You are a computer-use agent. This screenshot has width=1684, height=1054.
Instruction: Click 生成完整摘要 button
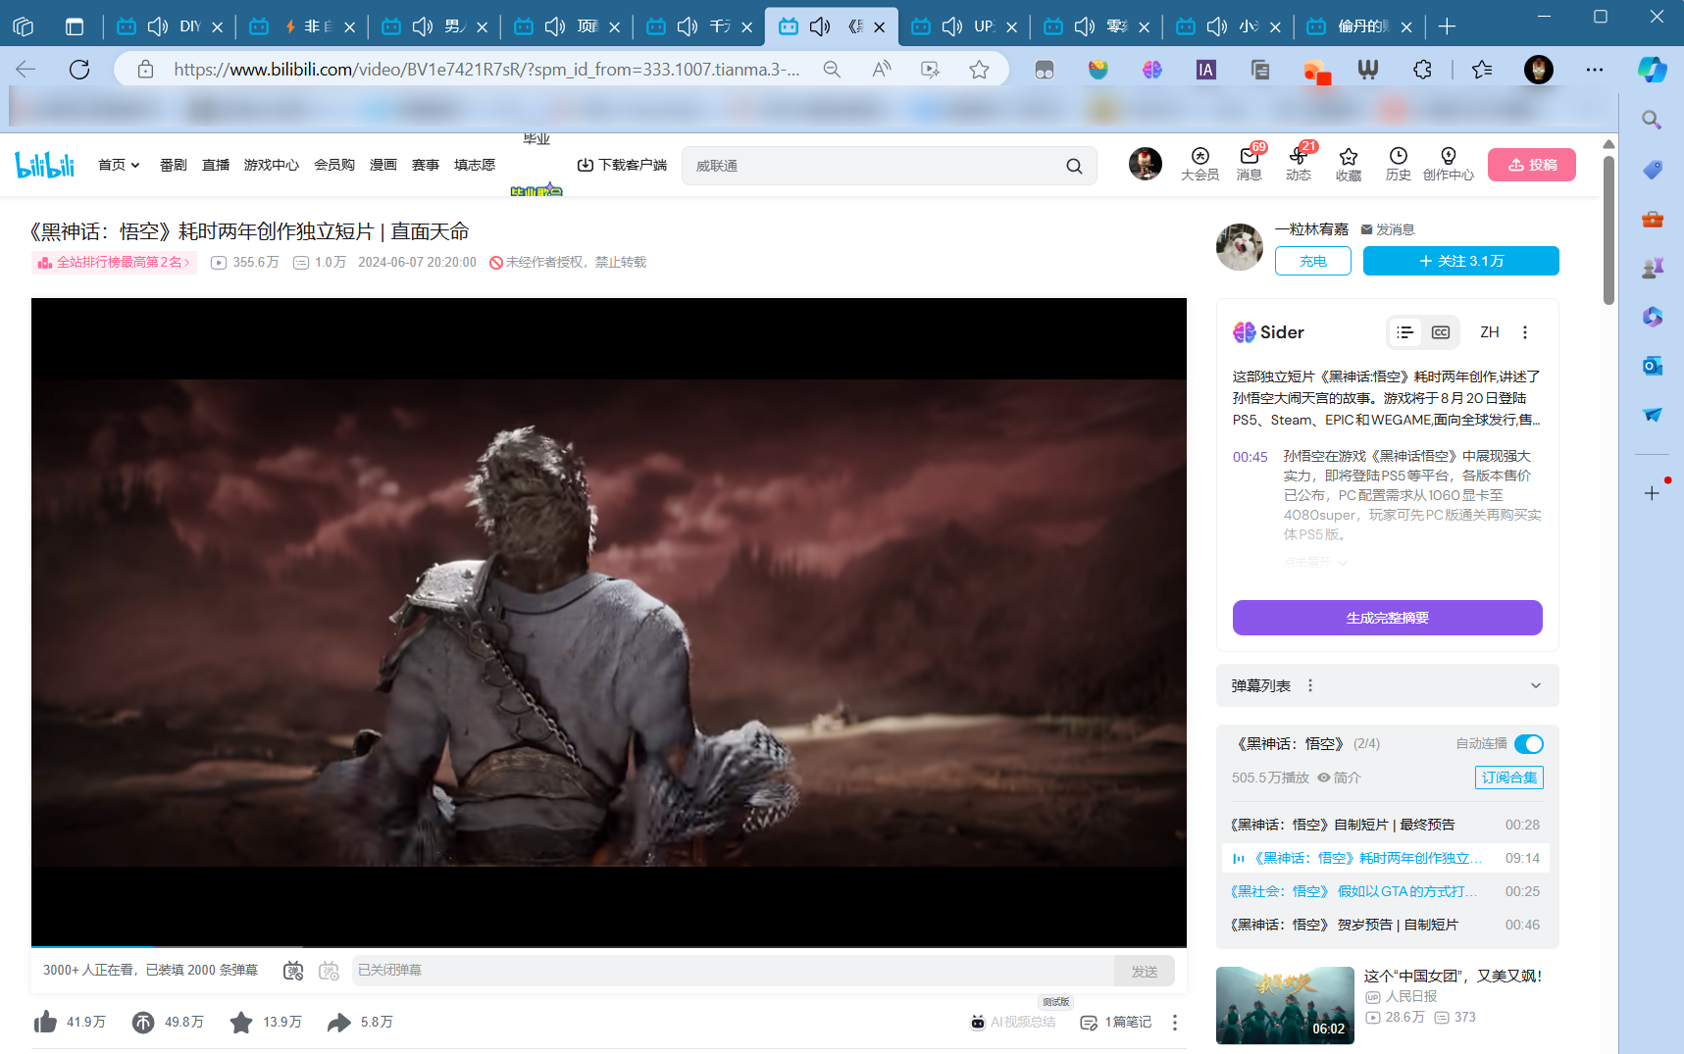tap(1388, 618)
